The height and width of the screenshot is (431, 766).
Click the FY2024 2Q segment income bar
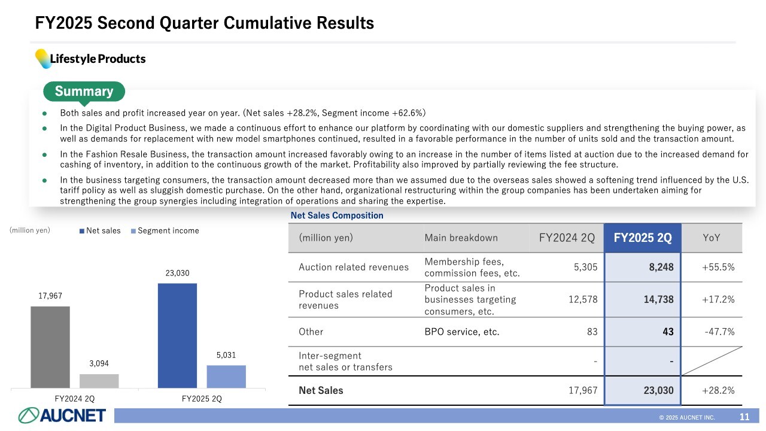(99, 381)
